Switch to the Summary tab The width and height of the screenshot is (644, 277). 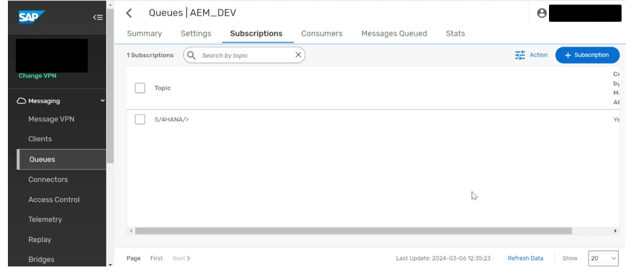pyautogui.click(x=144, y=34)
